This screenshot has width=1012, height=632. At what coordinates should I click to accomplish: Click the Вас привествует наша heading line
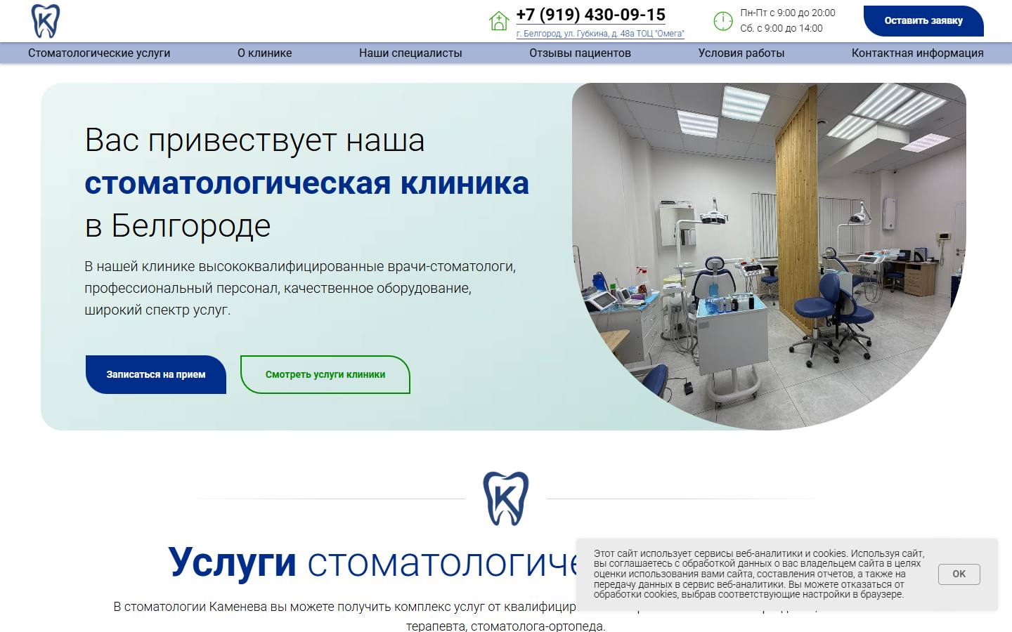pos(254,140)
